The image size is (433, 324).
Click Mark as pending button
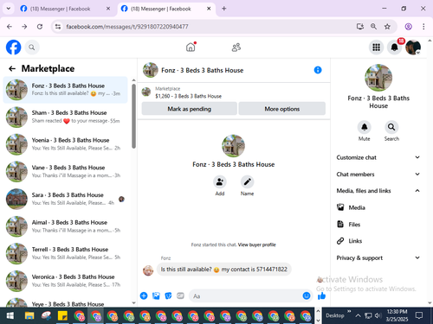tap(190, 109)
